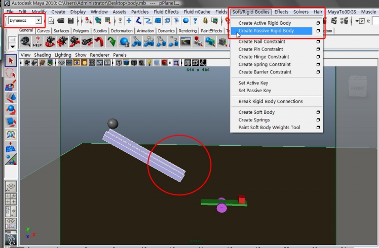Enable Snap to view planes icon
This screenshot has height=248, width=379.
tap(158, 21)
